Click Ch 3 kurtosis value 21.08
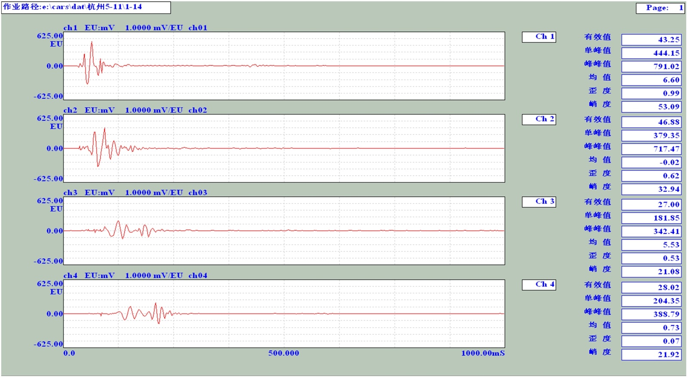 point(651,271)
